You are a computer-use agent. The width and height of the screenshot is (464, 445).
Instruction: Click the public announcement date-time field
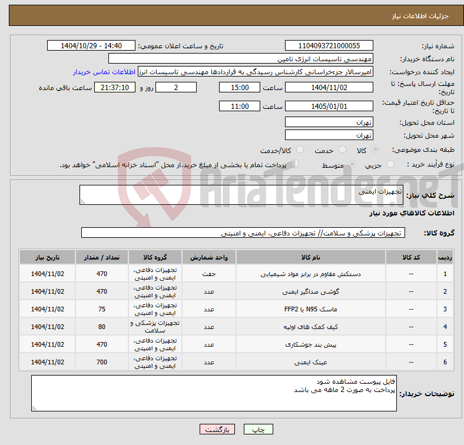(x=91, y=45)
